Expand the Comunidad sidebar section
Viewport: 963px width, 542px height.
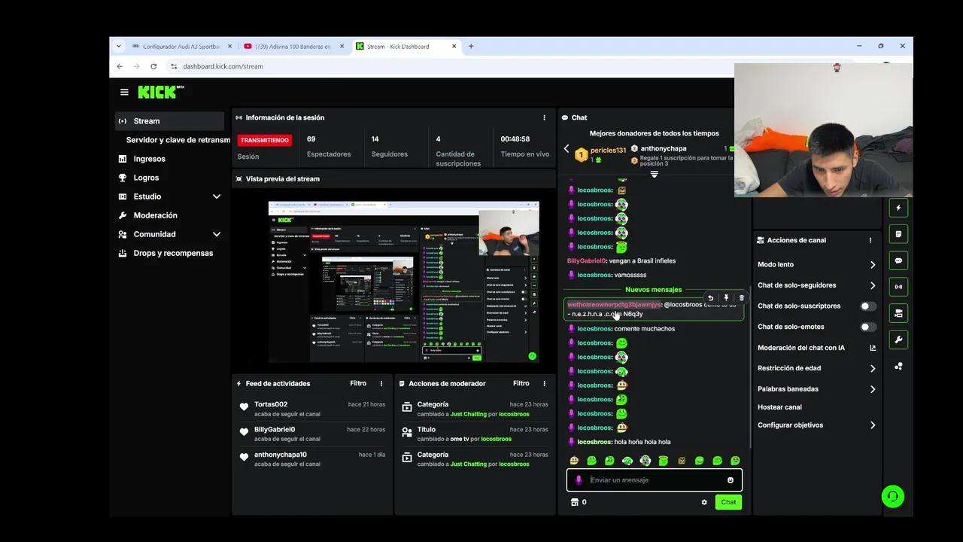click(x=217, y=234)
